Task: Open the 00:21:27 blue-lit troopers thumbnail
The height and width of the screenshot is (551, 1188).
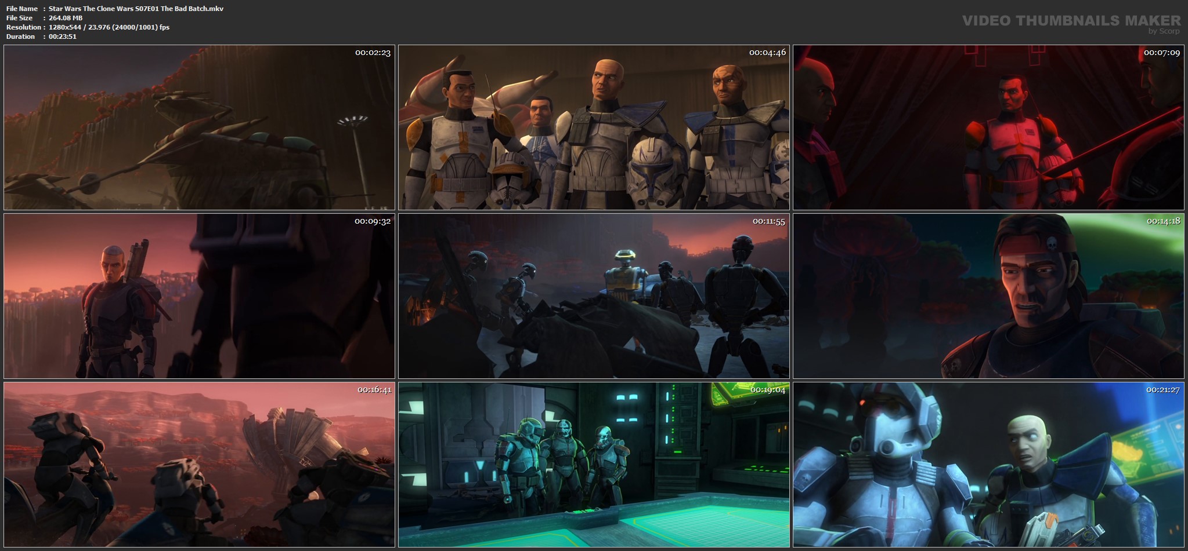Action: tap(988, 465)
